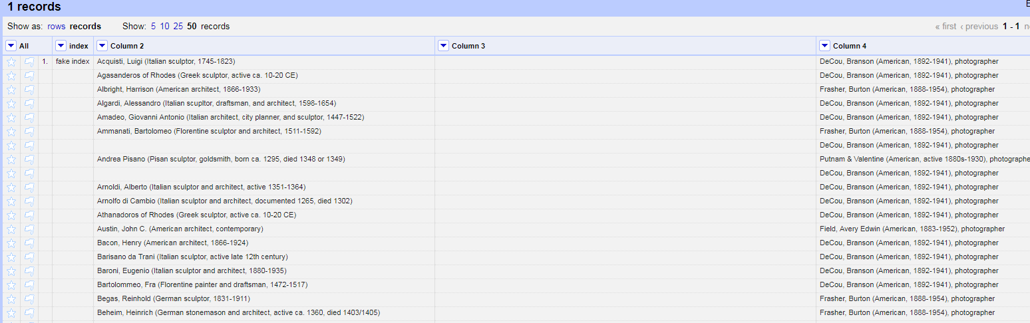Open the index column dropdown menu
The image size is (1030, 323).
61,46
